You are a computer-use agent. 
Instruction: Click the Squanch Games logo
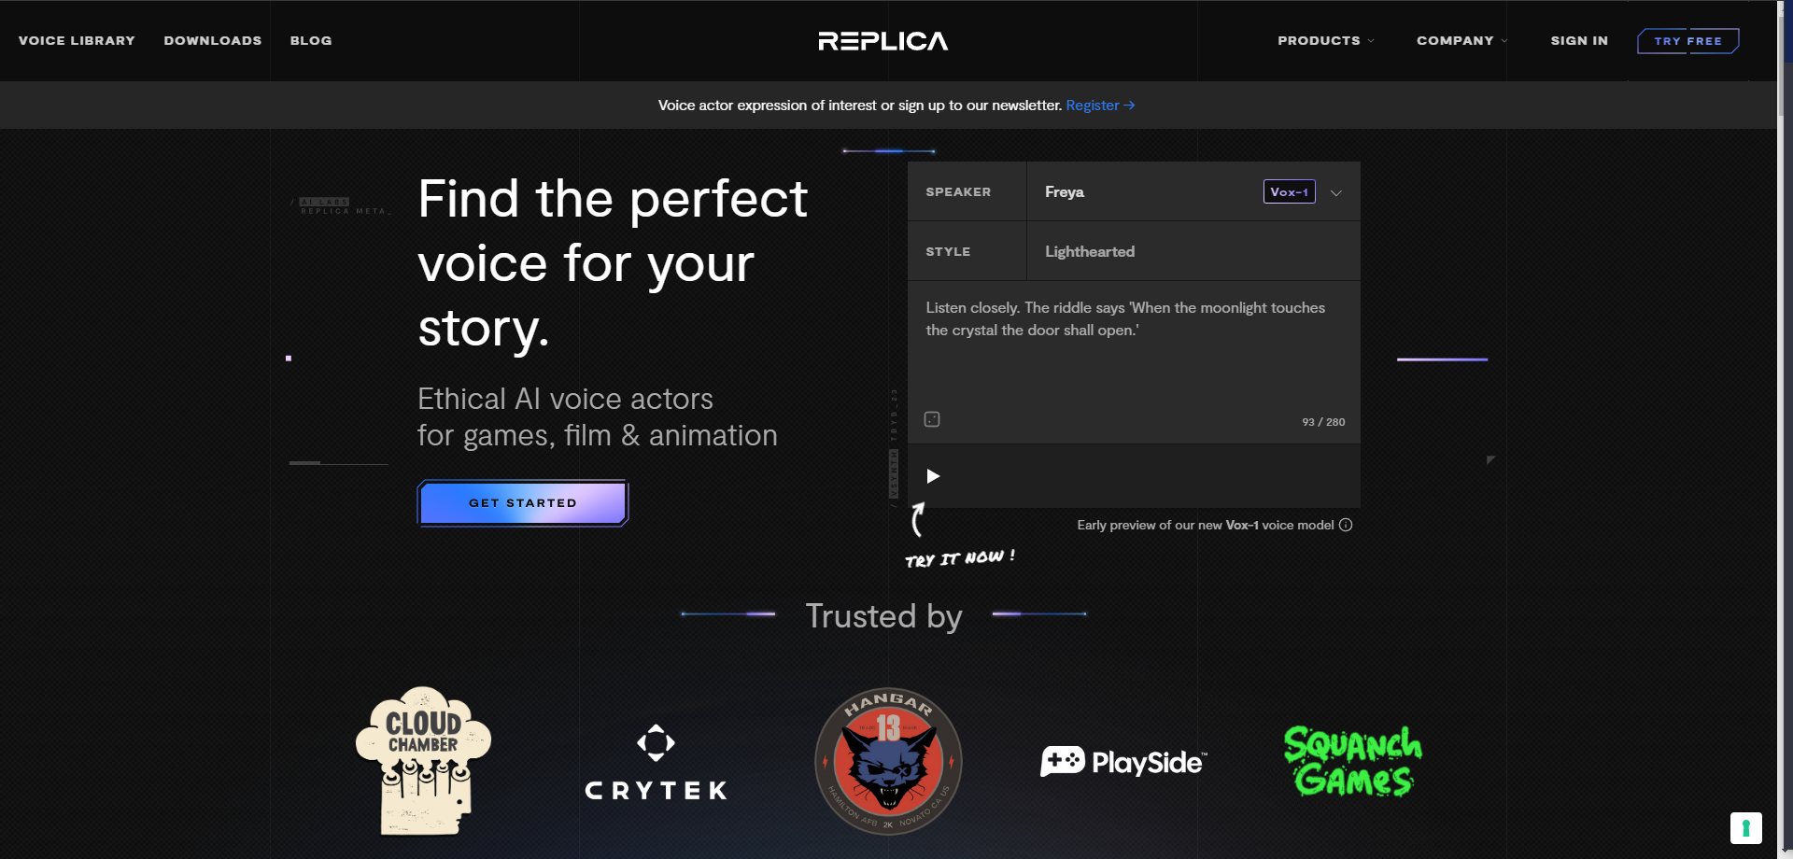(1353, 761)
